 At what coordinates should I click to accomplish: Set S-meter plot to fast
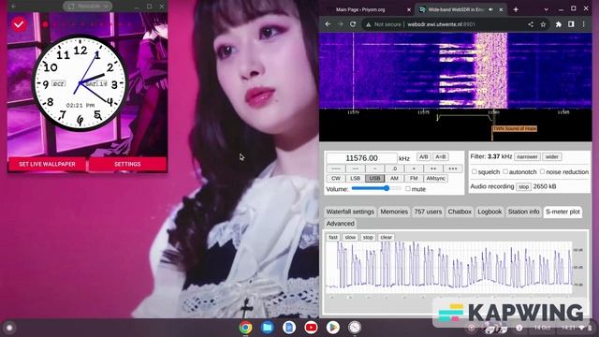[333, 237]
